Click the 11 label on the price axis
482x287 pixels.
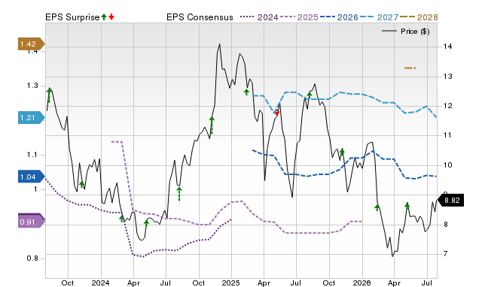(447, 135)
